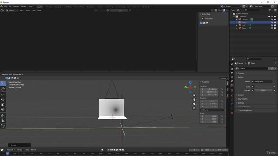The height and width of the screenshot is (156, 278).
Task: Select the Measure tool
Action: [x=3, y=120]
